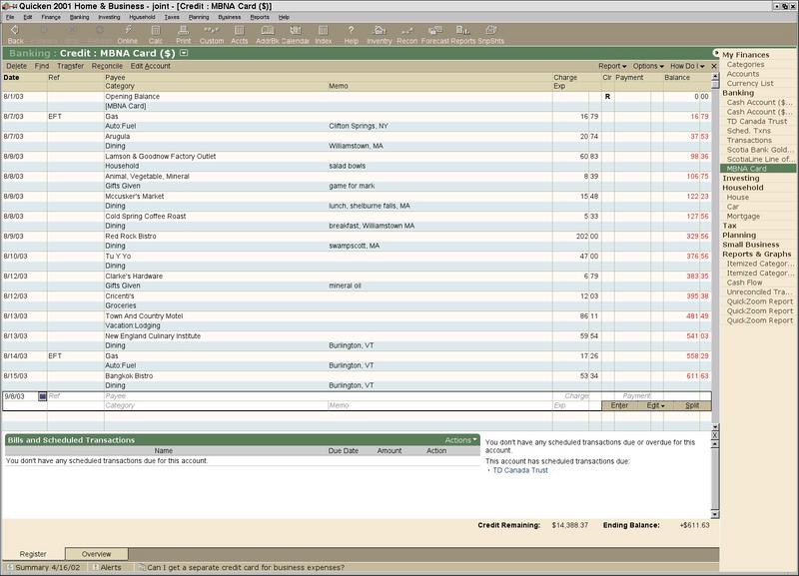Select the Town And Country Motel transaction

coord(357,320)
